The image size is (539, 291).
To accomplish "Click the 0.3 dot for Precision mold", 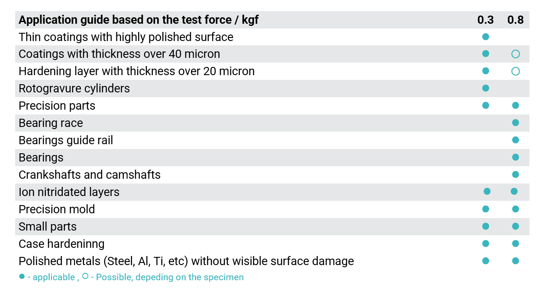I will click(485, 209).
